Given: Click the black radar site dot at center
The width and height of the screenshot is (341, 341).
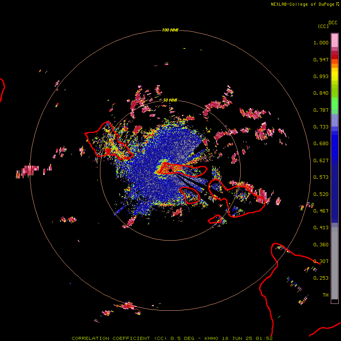Looking at the screenshot, I should [170, 170].
